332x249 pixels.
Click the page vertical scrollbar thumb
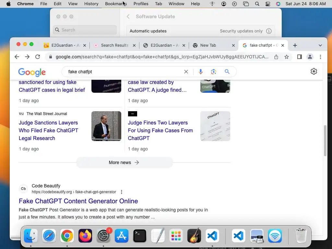coord(325,141)
